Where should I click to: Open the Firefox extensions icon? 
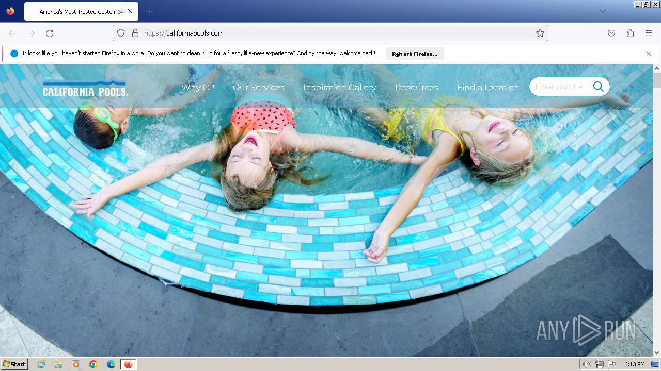point(630,33)
